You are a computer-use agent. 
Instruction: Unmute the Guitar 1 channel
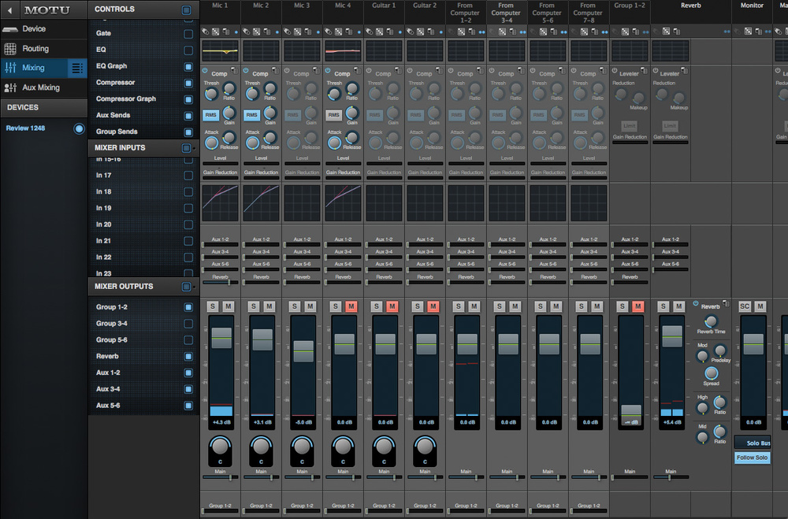(392, 306)
